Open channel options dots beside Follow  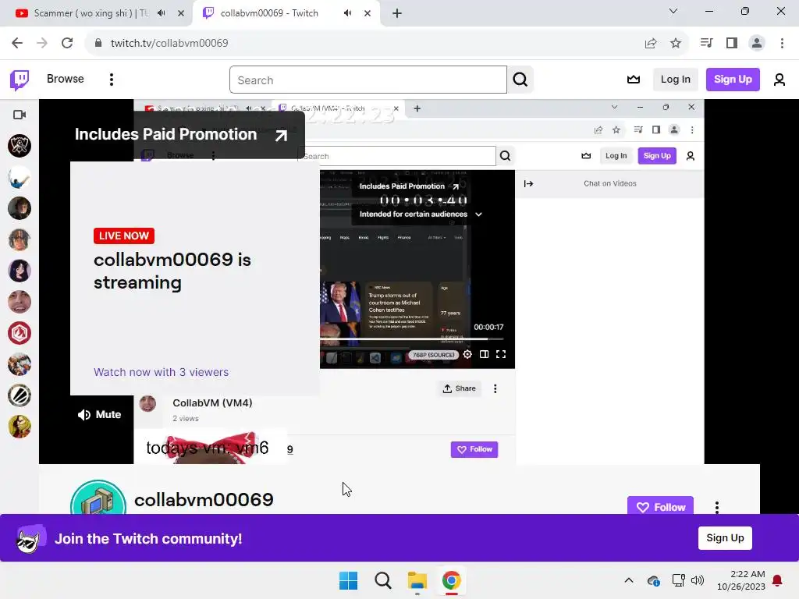[x=717, y=507]
